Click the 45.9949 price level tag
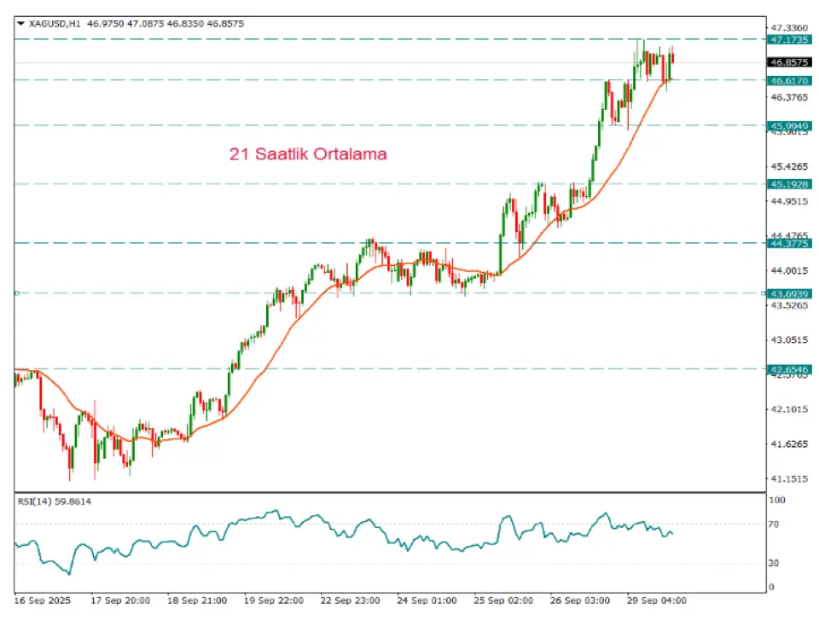 click(788, 125)
